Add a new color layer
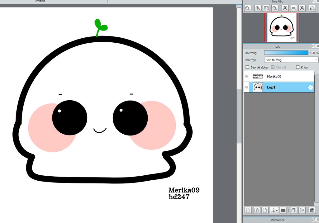 [x=248, y=210]
